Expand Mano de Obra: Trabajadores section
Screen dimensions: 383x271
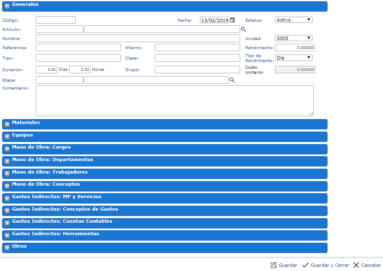(50, 172)
